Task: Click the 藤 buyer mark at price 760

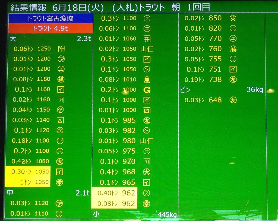Action: coord(233,49)
